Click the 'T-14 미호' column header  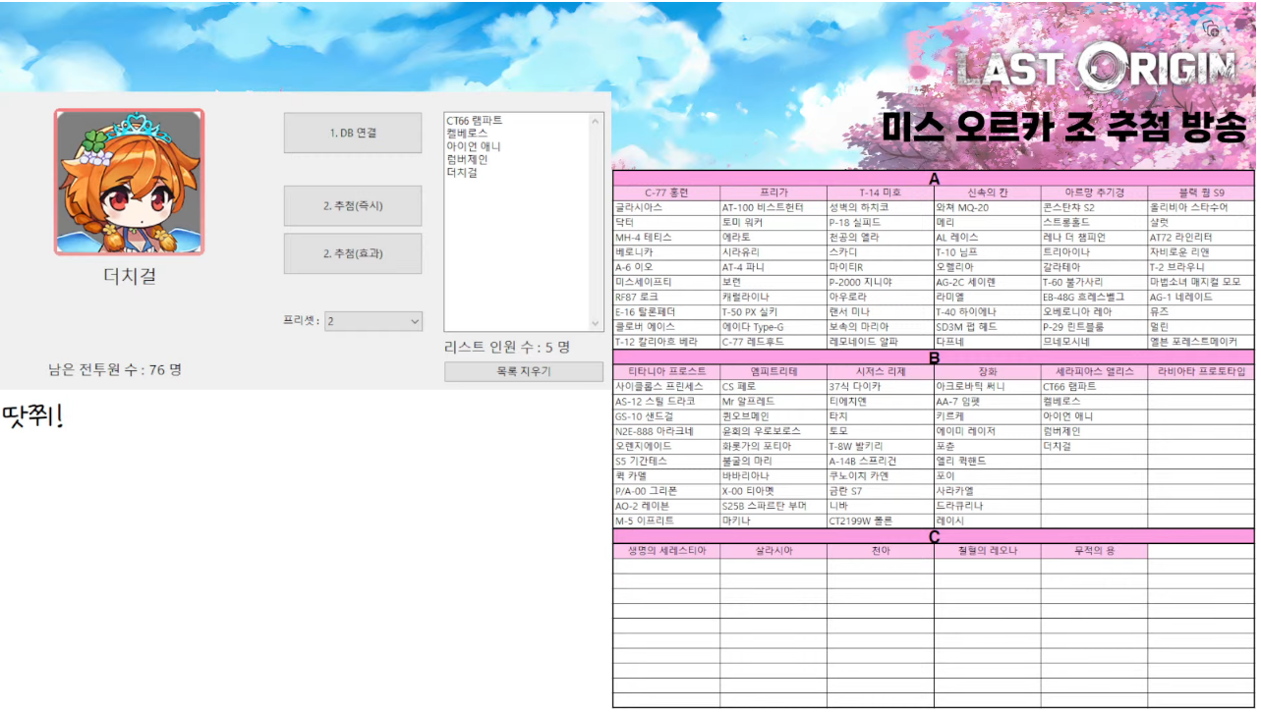(881, 192)
